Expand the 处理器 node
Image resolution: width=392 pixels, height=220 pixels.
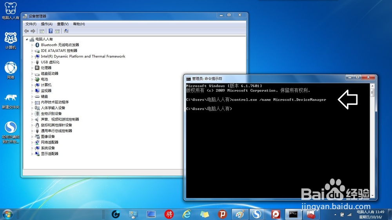(x=32, y=68)
